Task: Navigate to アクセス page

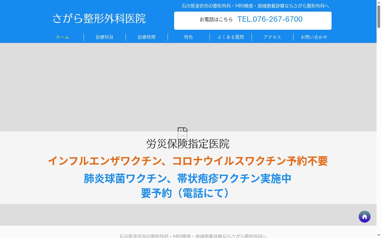Action: click(x=272, y=37)
